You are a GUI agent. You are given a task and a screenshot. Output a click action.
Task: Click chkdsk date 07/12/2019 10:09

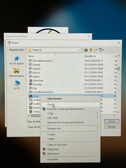coord(93,65)
